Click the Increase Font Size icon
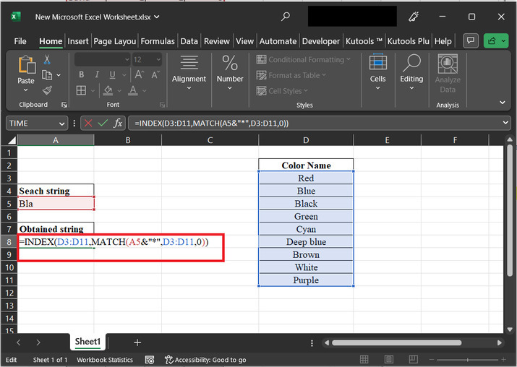This screenshot has width=517, height=367. pos(139,75)
